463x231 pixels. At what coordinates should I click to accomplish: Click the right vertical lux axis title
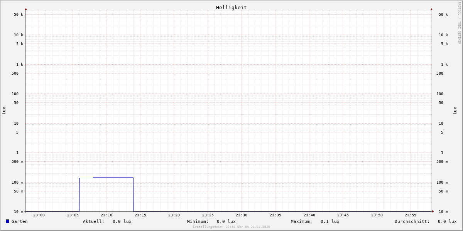point(455,110)
